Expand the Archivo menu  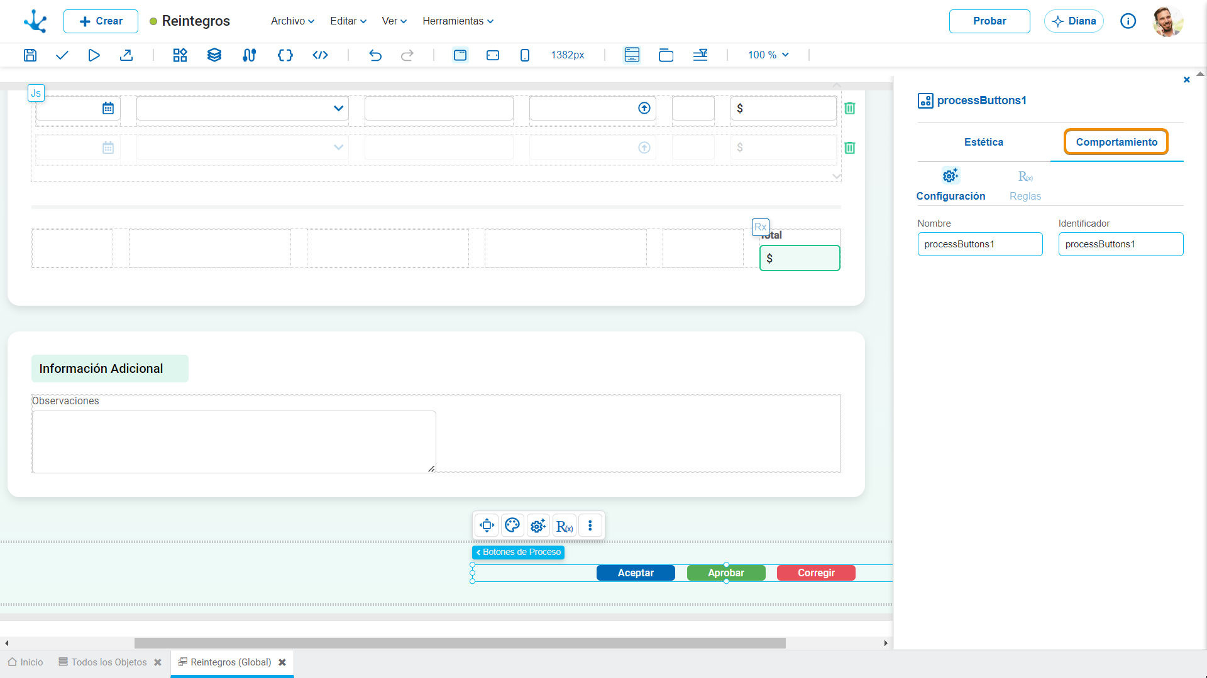pos(292,21)
